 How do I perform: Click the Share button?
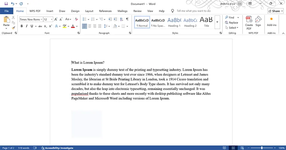[x=275, y=11]
